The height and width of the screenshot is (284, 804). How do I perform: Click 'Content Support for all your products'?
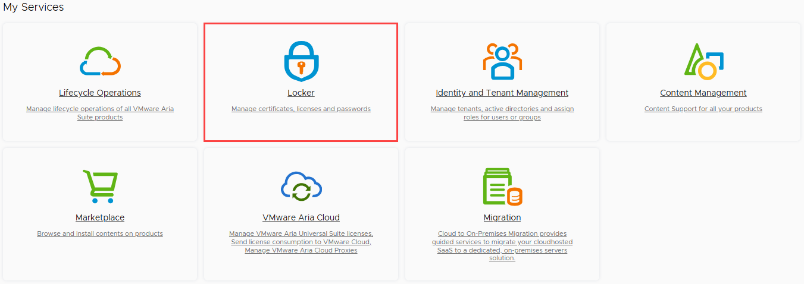pos(703,109)
